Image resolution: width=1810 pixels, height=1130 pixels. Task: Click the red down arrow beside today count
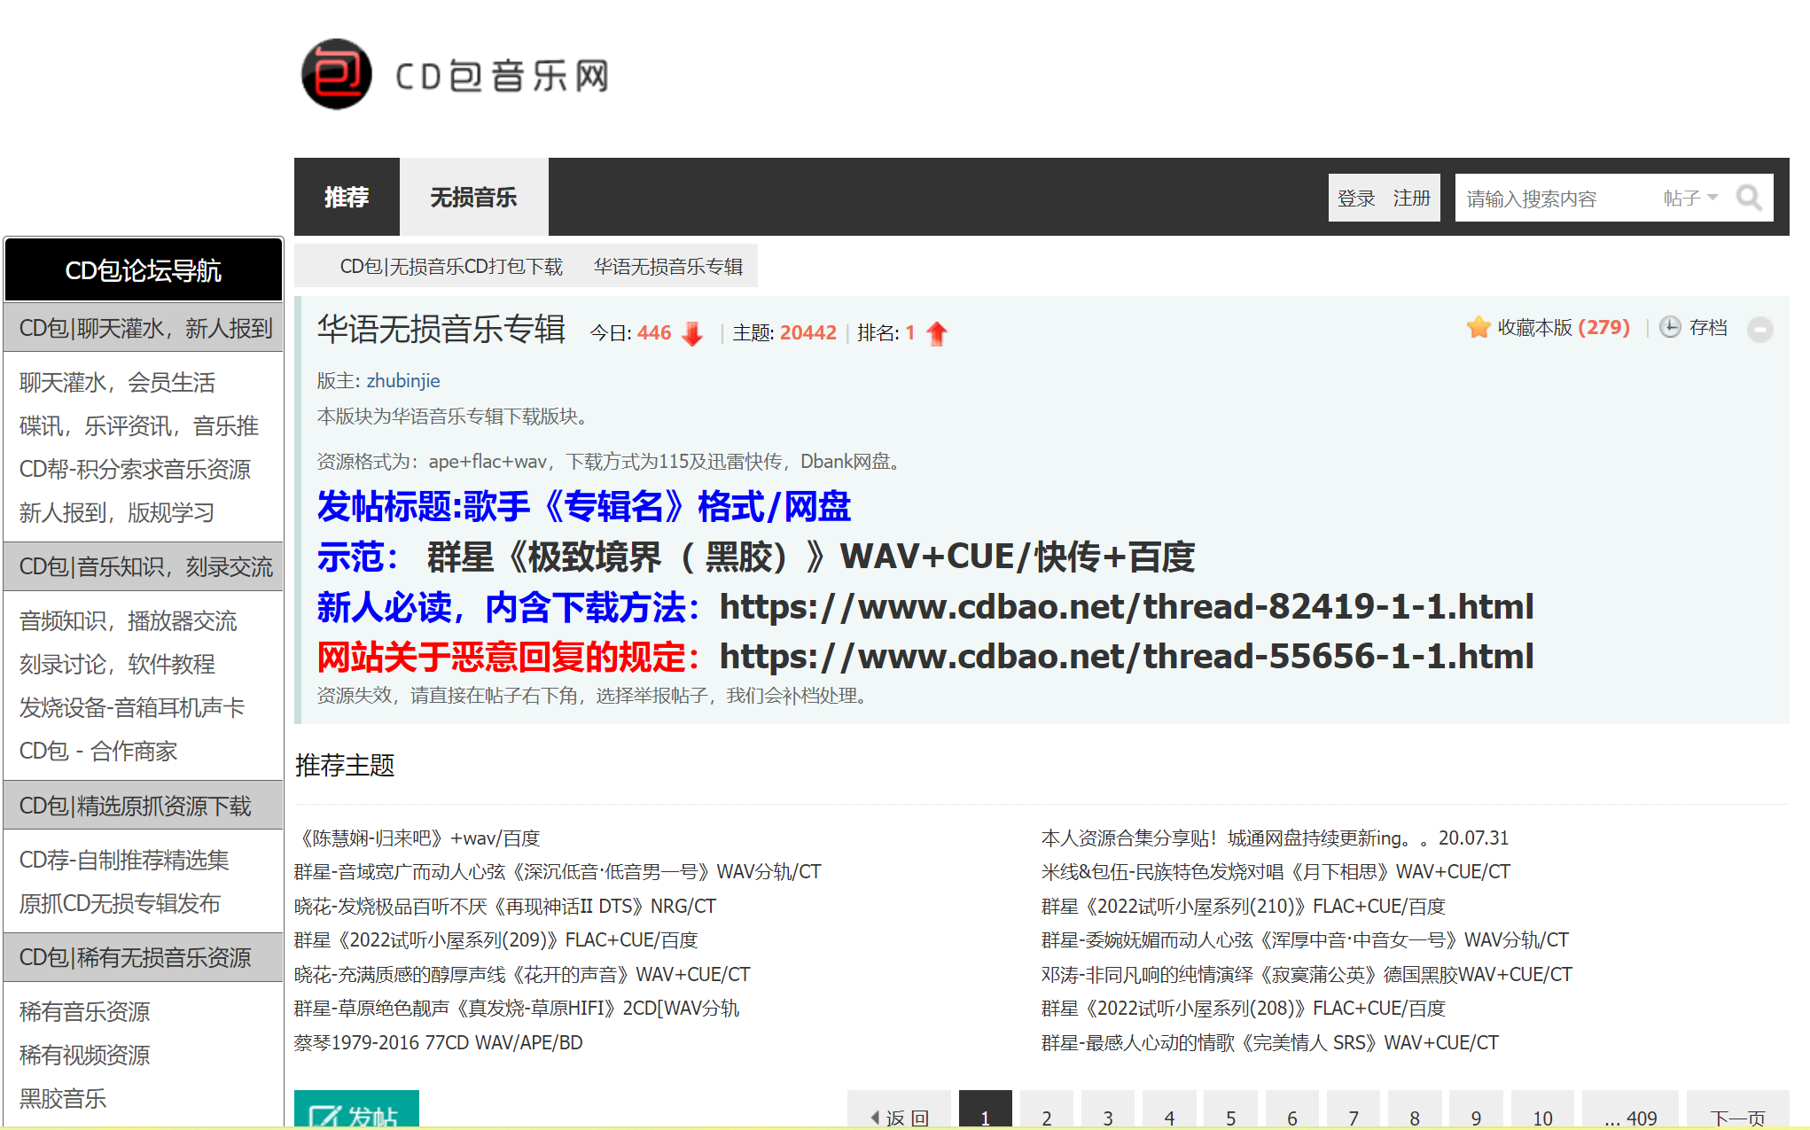(x=692, y=334)
